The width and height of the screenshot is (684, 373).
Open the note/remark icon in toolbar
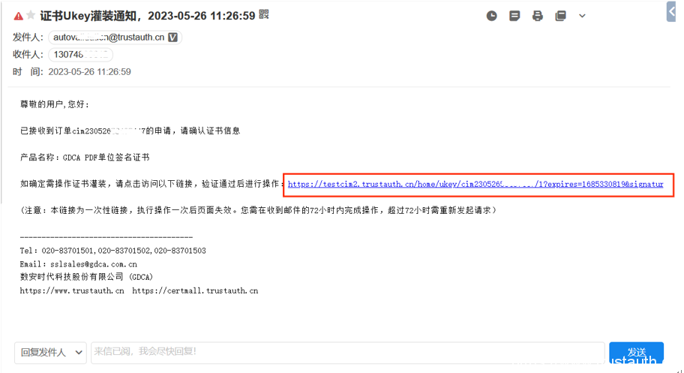[x=514, y=17]
